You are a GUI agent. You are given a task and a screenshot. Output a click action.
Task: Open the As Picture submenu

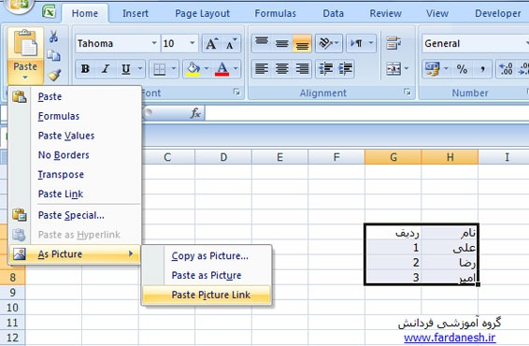[75, 253]
